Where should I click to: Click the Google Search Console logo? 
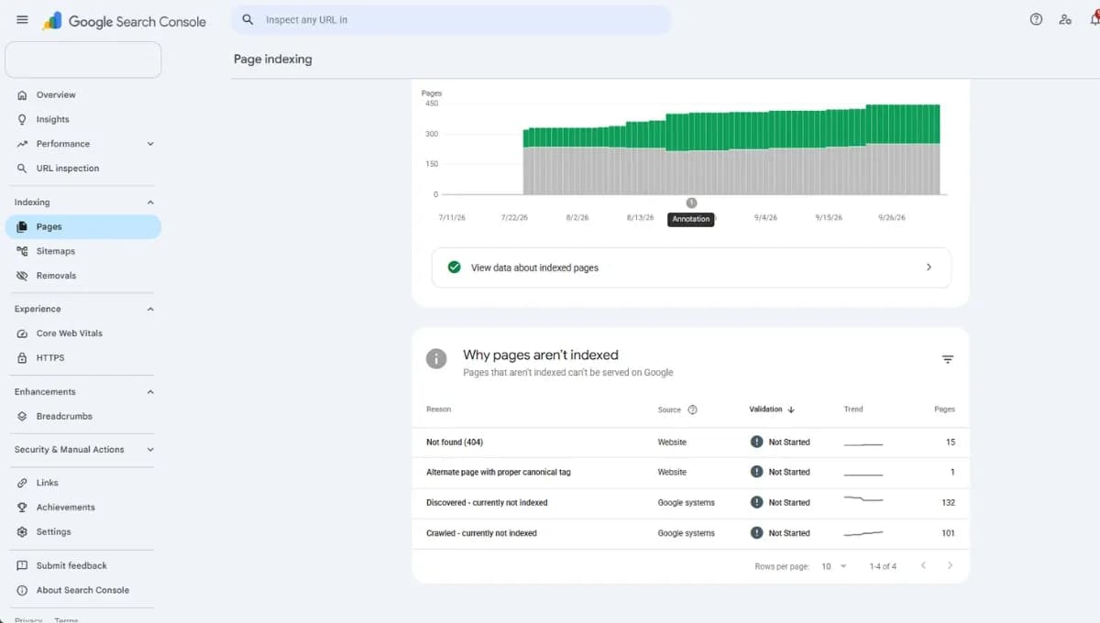point(125,21)
